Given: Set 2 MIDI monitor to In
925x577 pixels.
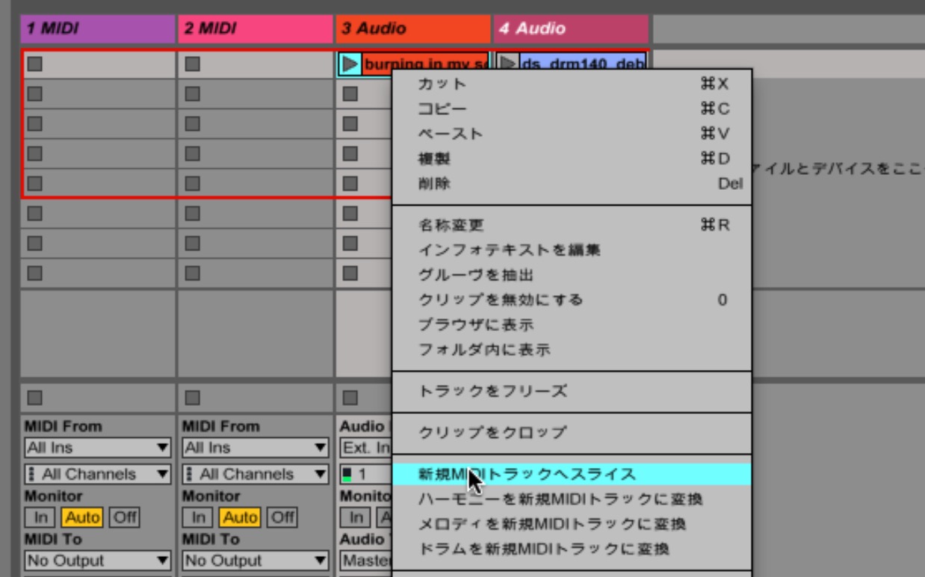Looking at the screenshot, I should pos(199,517).
